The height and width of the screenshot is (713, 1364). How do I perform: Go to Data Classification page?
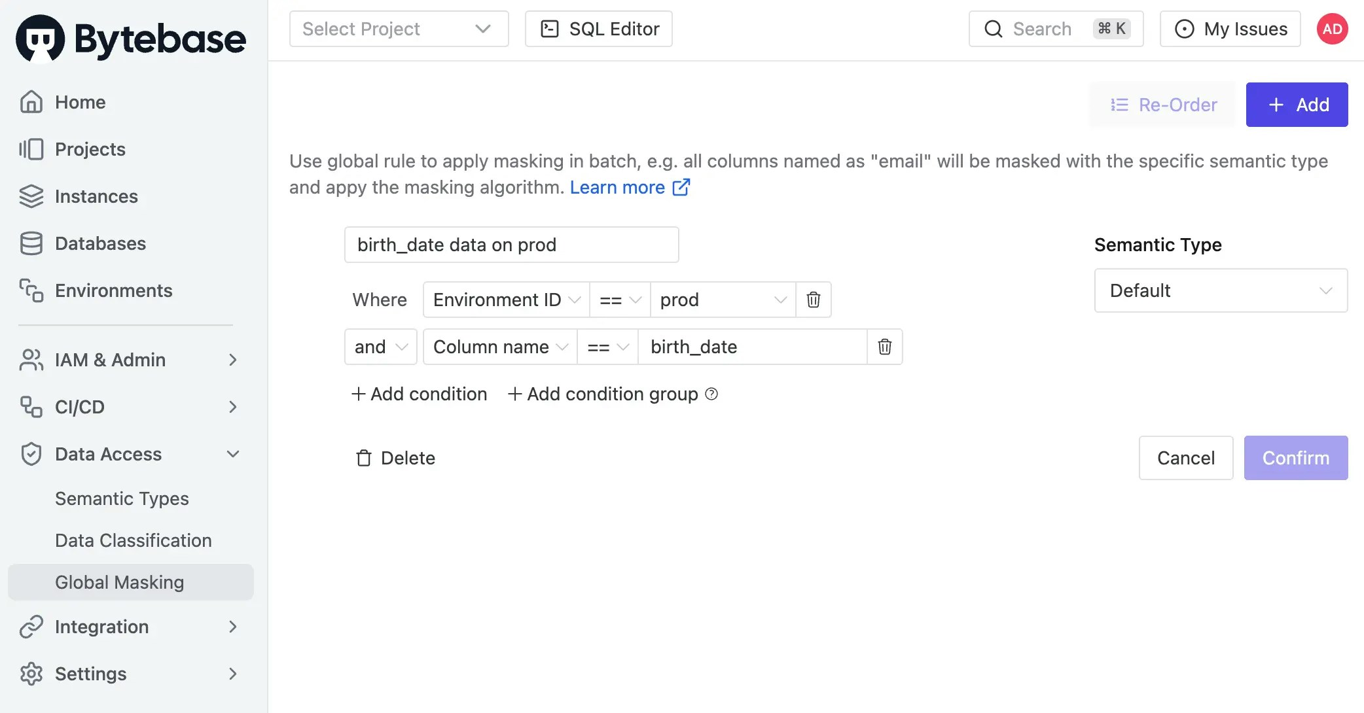point(133,540)
